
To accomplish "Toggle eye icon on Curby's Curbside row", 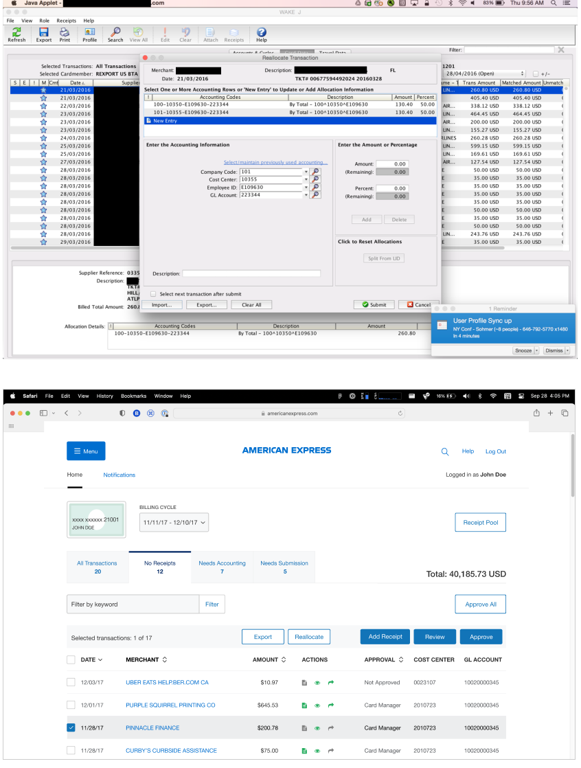I will coord(317,751).
